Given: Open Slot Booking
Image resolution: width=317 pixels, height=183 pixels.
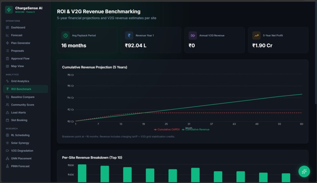Looking at the screenshot, I should [x=26, y=120].
